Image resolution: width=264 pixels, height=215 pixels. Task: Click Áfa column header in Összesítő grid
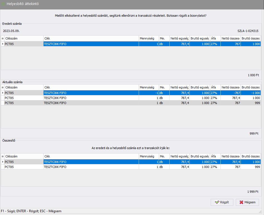pos(215,156)
